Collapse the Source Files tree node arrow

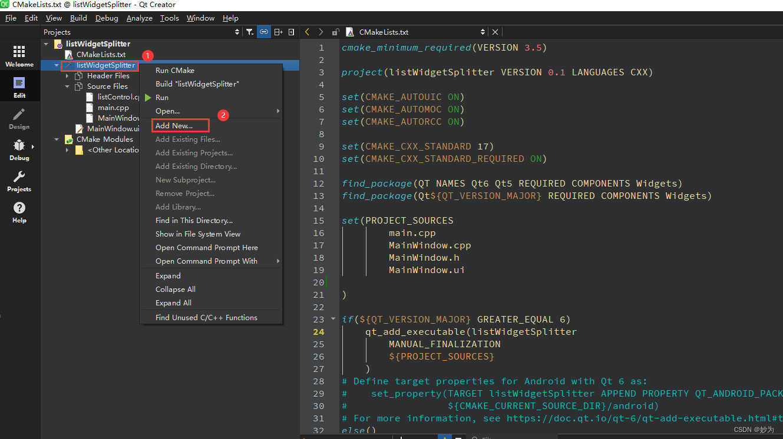tap(67, 87)
